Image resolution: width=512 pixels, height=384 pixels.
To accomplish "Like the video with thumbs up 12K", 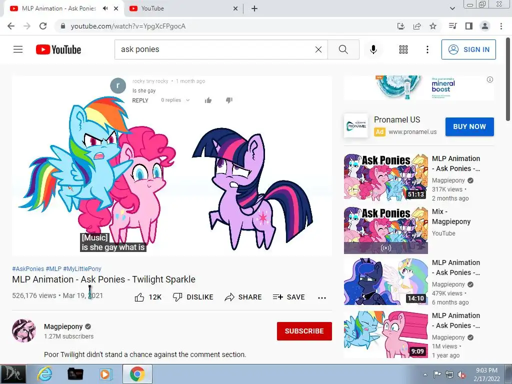I will pos(148,297).
